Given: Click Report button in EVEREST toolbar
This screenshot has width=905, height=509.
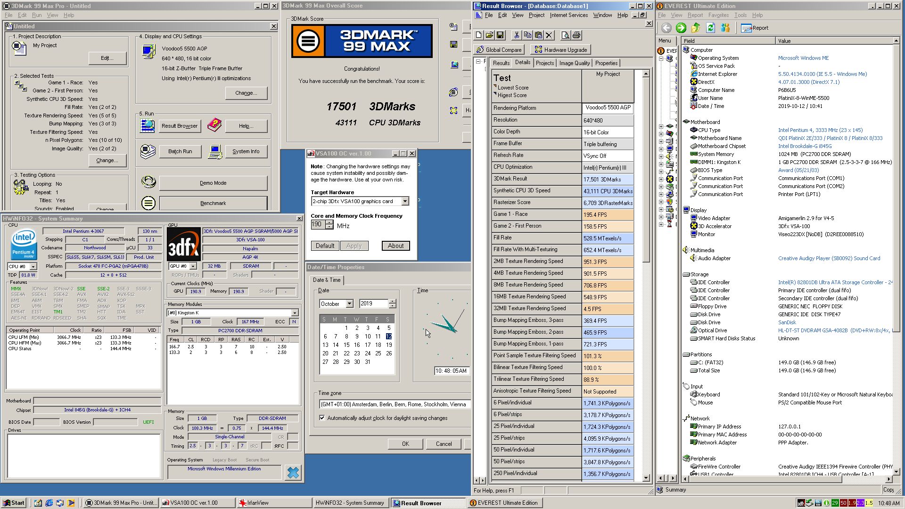Looking at the screenshot, I should click(x=755, y=28).
